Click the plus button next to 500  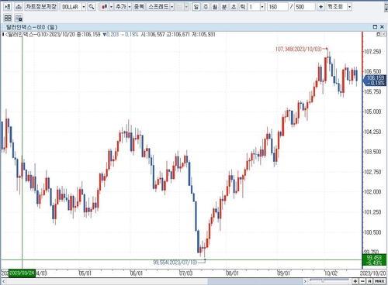[x=320, y=7]
